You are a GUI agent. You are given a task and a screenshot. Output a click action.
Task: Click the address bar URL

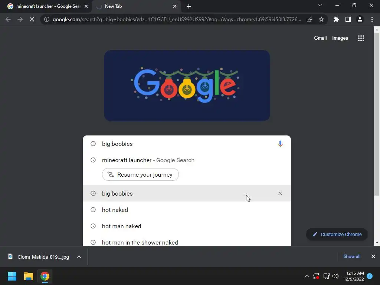[177, 19]
